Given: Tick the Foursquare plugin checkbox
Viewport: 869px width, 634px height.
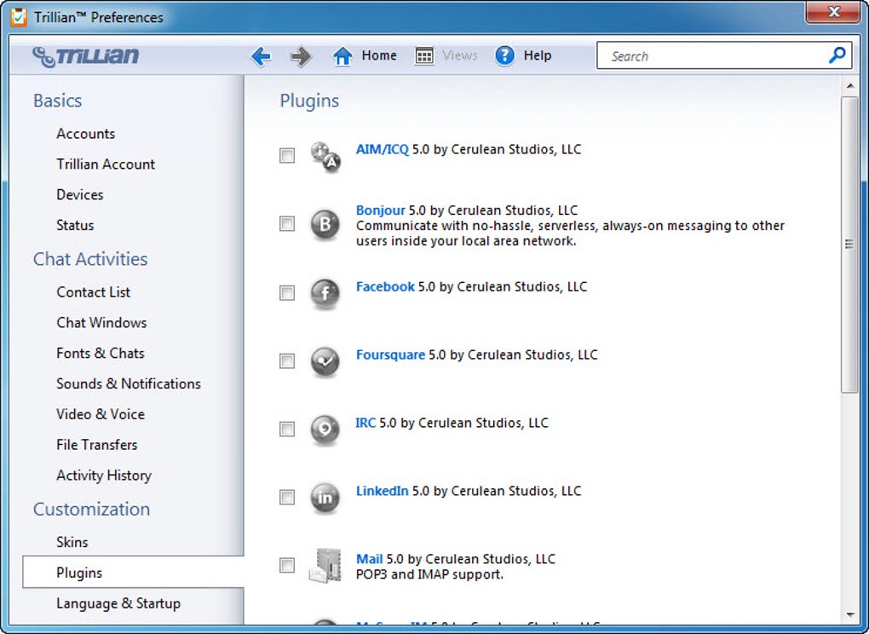Looking at the screenshot, I should pyautogui.click(x=287, y=360).
